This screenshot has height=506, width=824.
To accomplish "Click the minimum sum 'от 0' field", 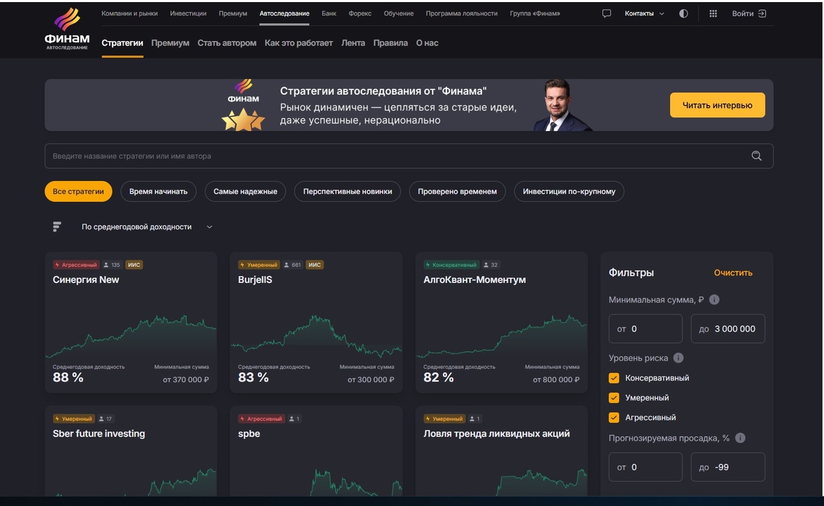I will tap(645, 329).
